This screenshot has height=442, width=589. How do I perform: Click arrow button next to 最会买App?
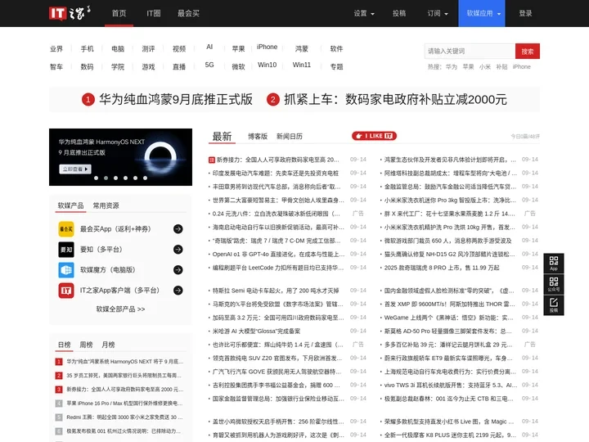click(178, 229)
